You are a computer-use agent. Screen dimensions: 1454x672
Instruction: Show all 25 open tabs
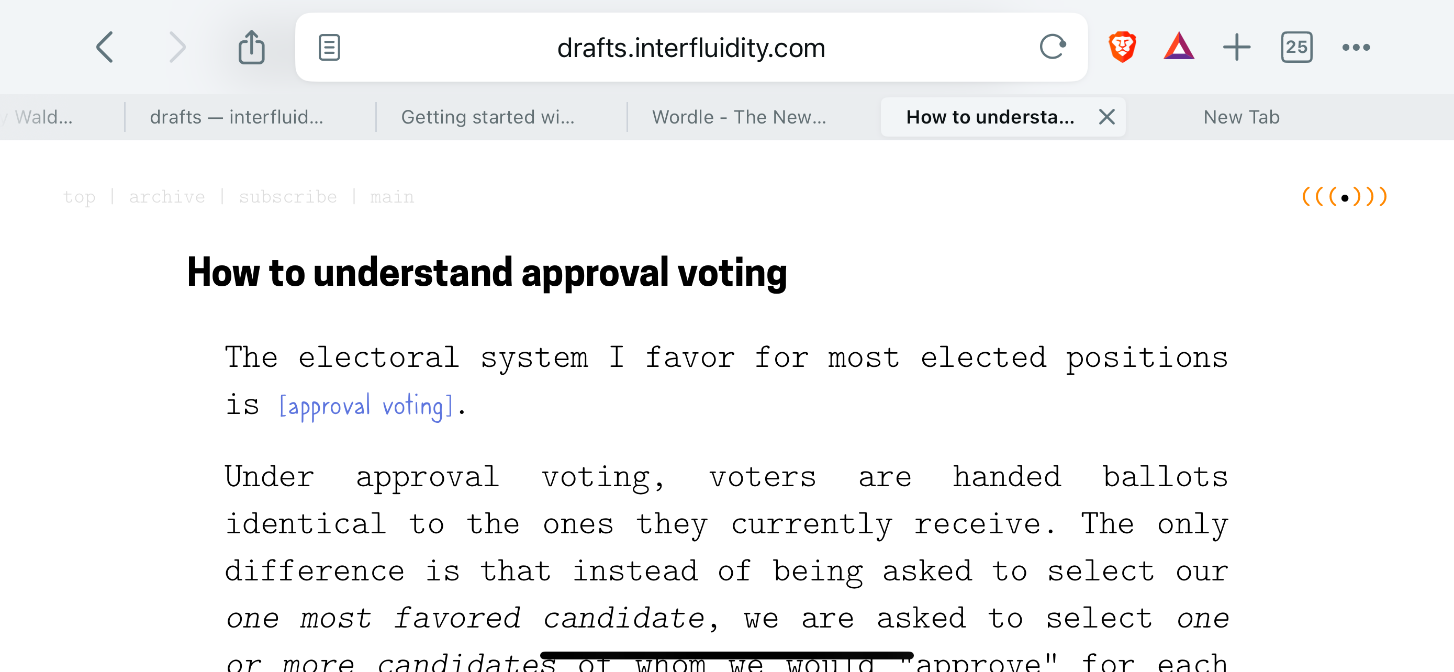point(1296,48)
